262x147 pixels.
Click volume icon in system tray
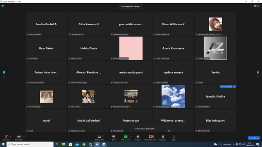[244, 144]
